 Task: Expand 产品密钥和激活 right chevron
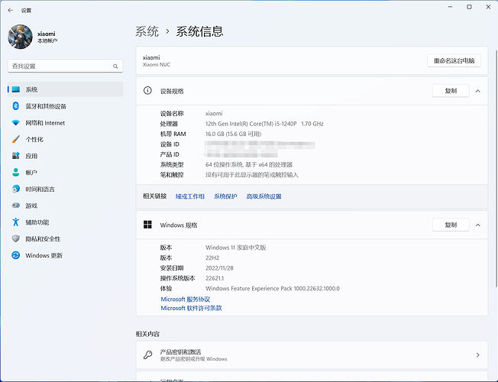[x=477, y=355]
